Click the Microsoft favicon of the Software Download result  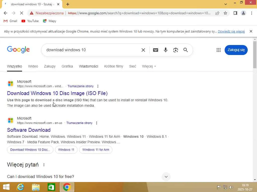point(11,120)
